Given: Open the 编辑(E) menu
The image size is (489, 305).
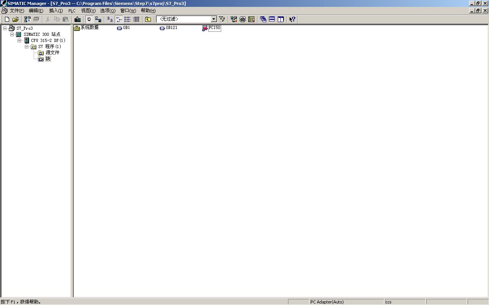Looking at the screenshot, I should 36,11.
